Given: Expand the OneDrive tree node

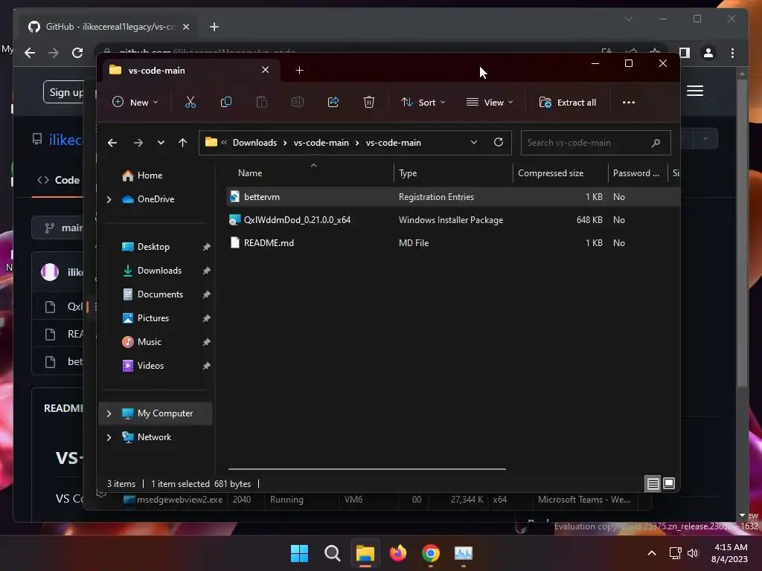Looking at the screenshot, I should tap(109, 199).
